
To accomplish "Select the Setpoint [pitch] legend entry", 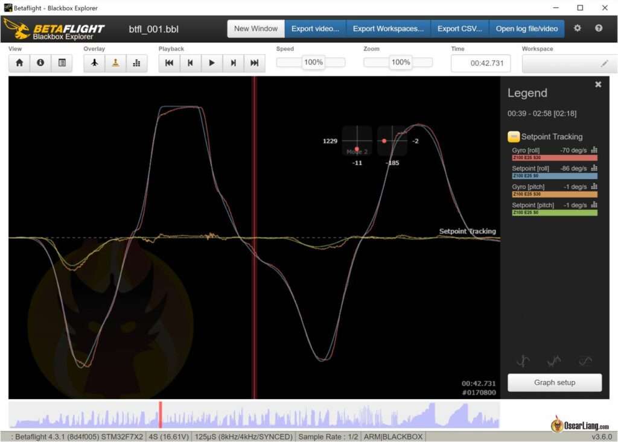I will pyautogui.click(x=533, y=205).
